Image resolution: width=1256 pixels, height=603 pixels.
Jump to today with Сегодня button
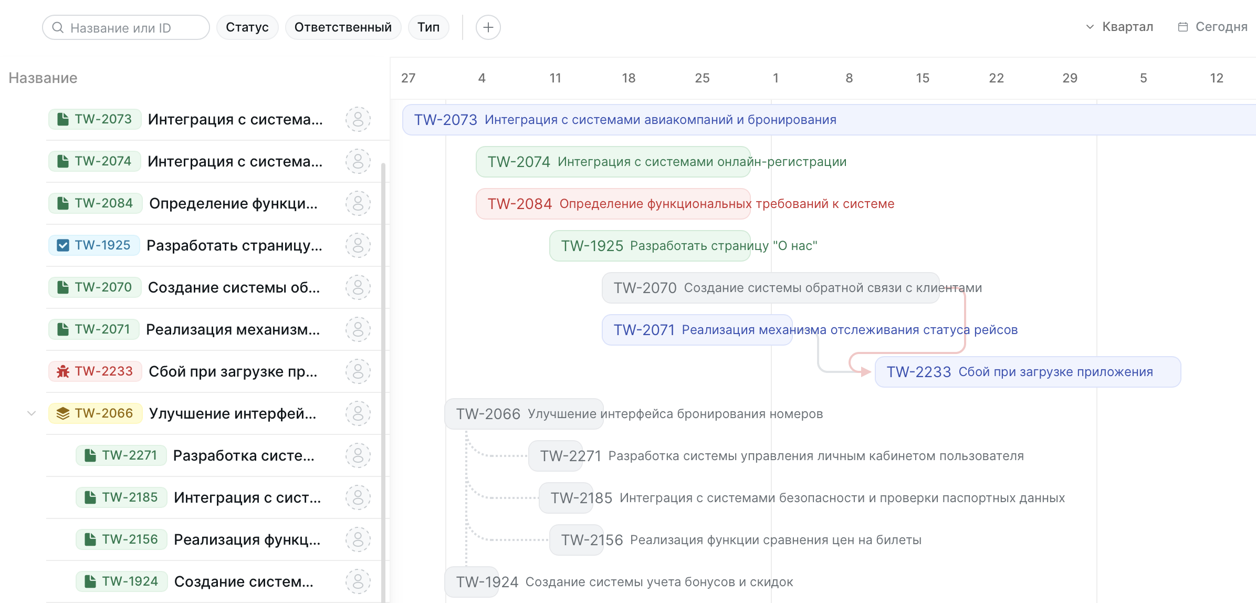point(1221,27)
